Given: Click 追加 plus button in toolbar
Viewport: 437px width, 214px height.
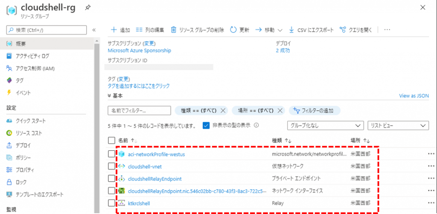Looking at the screenshot, I should pyautogui.click(x=120, y=30).
